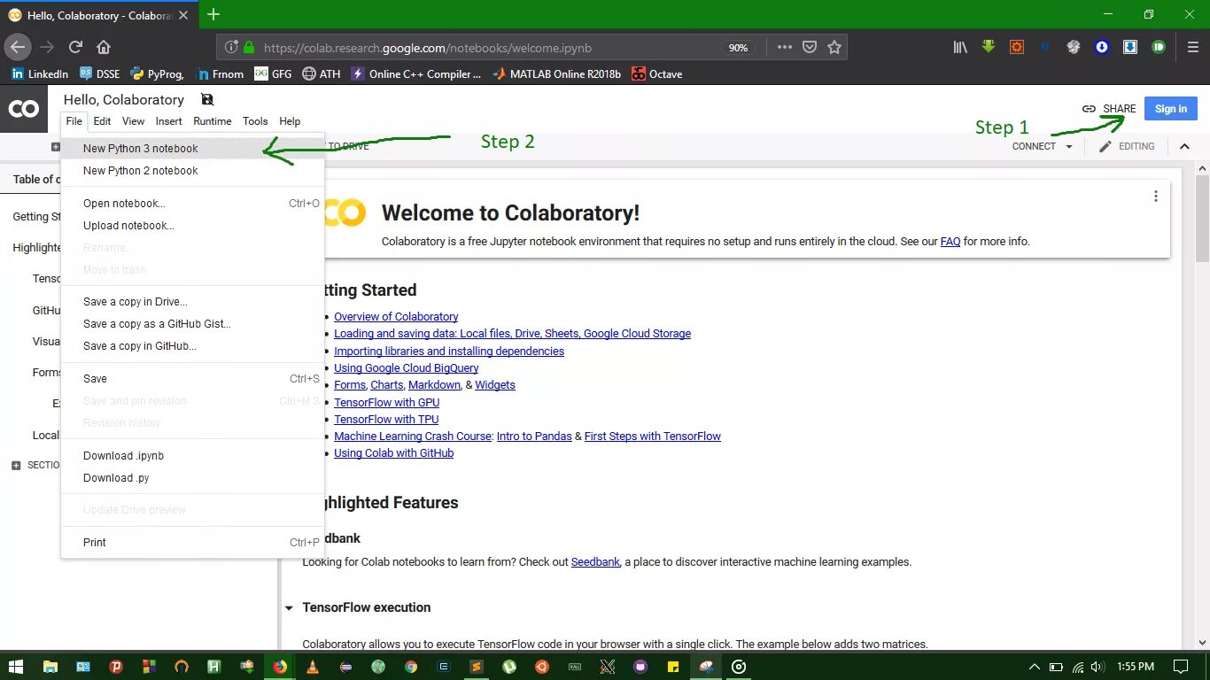This screenshot has width=1210, height=680.
Task: Bookmark this page with star icon
Action: (834, 47)
